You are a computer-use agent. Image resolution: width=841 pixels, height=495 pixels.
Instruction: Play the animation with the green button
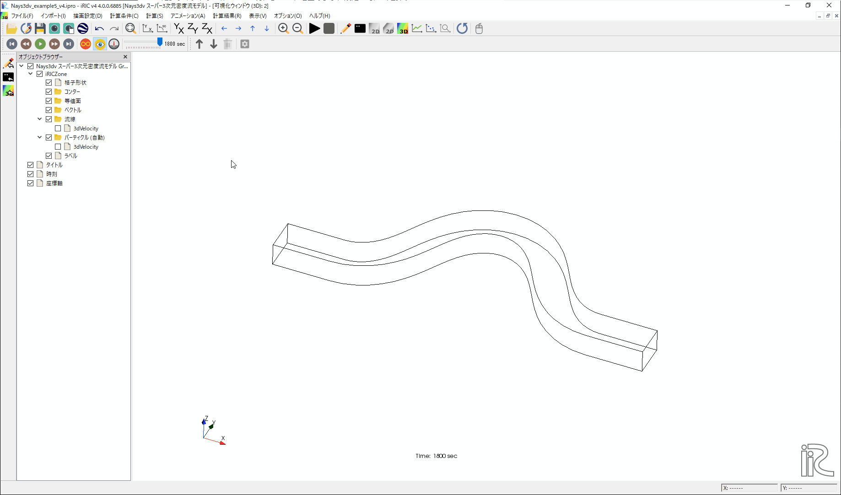point(40,44)
